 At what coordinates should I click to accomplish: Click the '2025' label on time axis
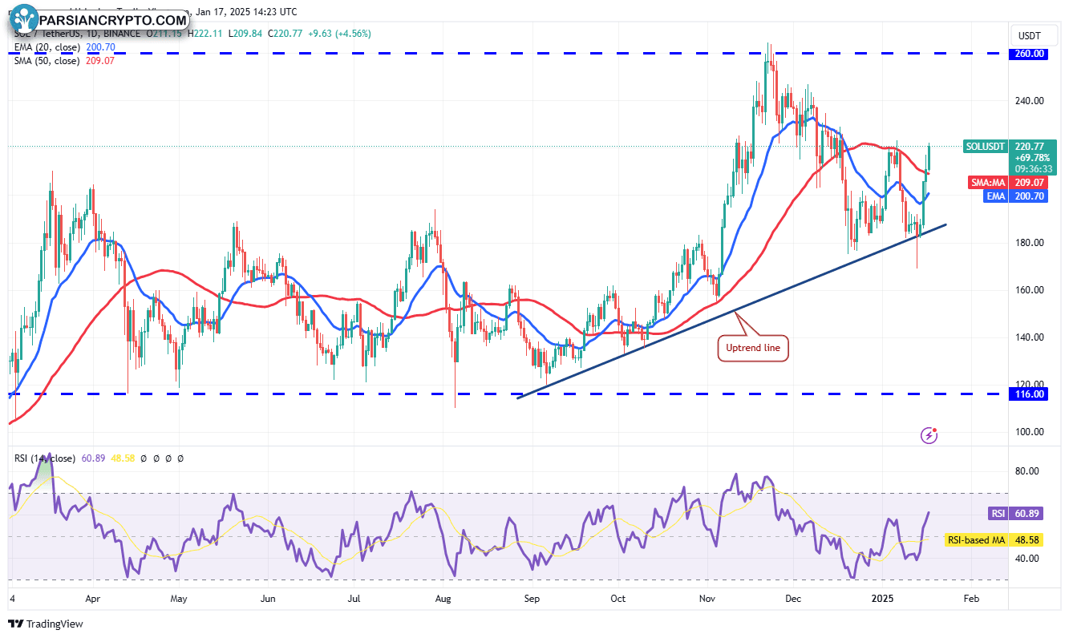click(x=883, y=599)
